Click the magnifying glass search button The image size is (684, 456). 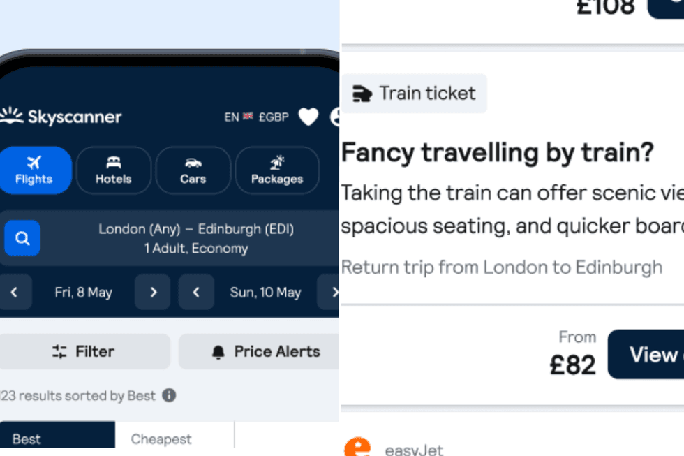(22, 239)
